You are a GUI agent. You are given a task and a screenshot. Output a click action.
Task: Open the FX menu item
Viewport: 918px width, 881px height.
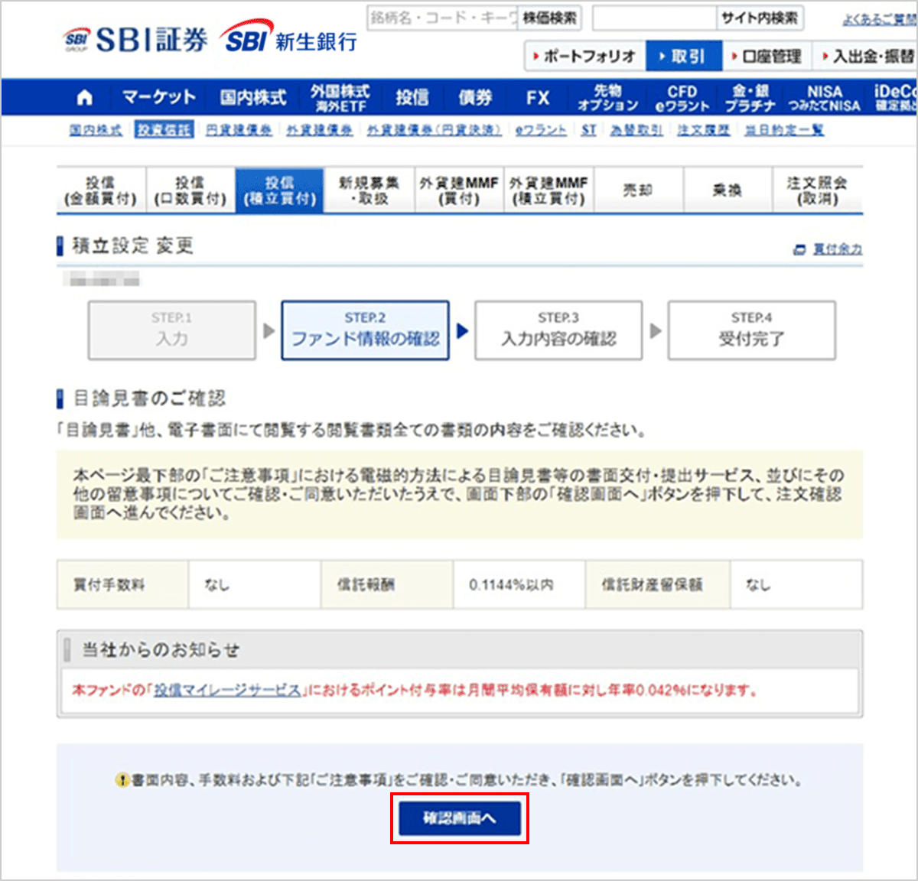[x=538, y=98]
